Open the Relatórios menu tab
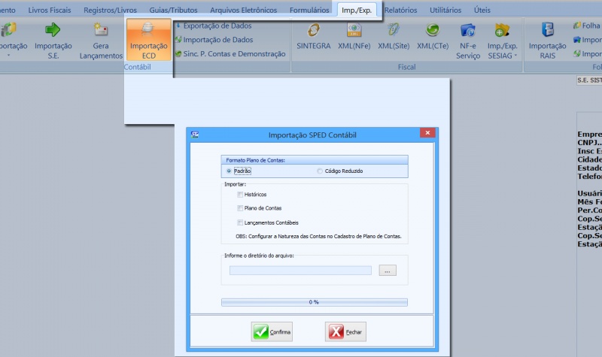Screen dimensions: 602x357 click(x=400, y=11)
